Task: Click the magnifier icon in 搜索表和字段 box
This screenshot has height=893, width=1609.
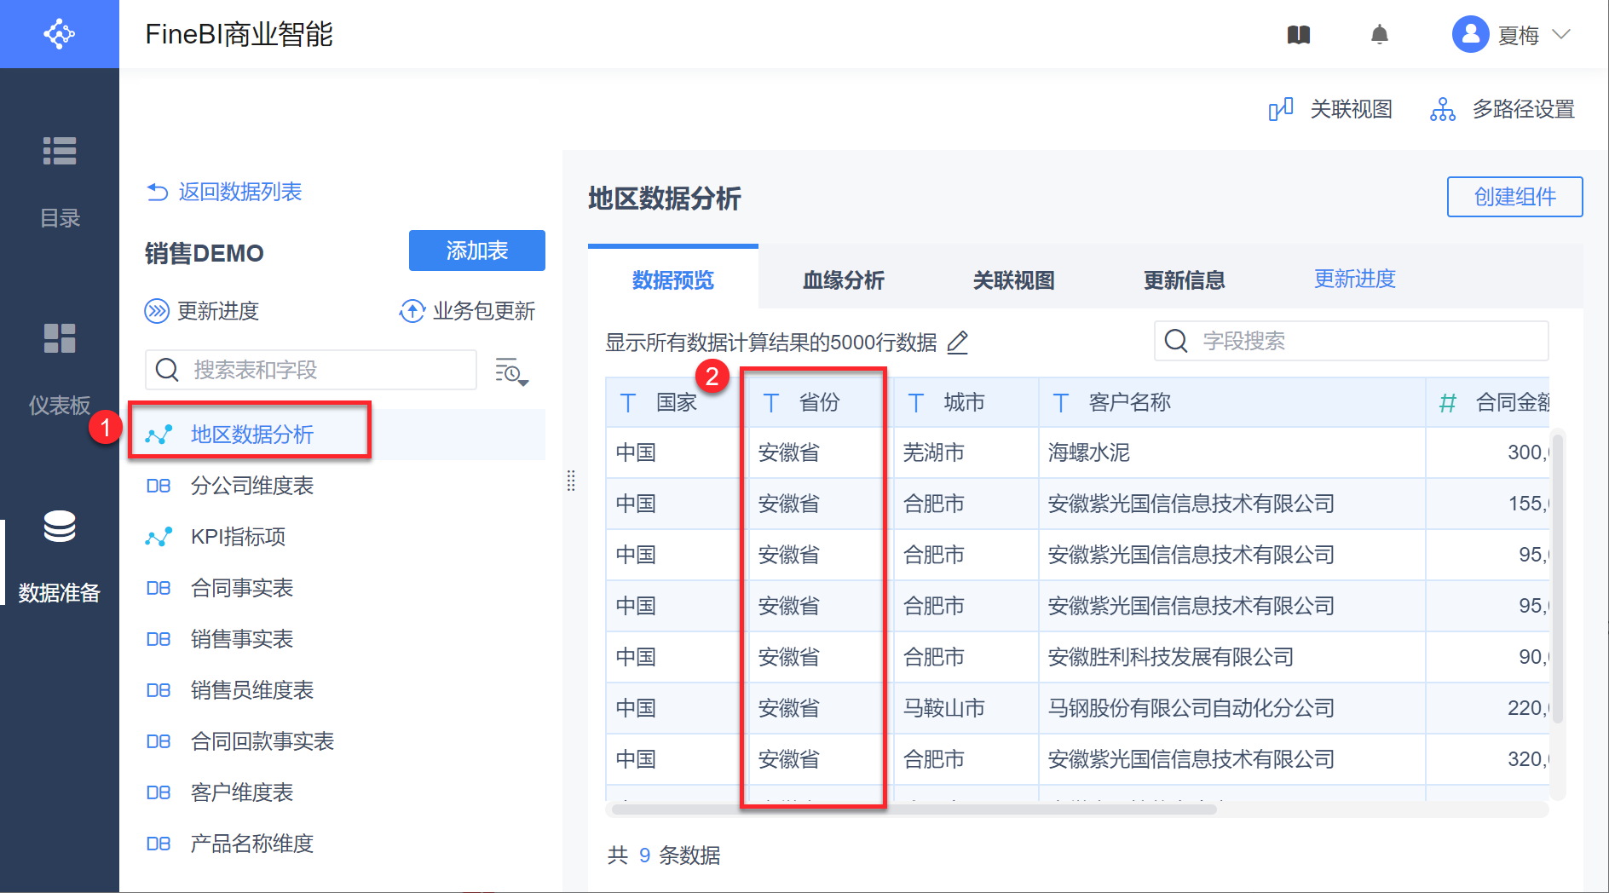Action: [x=167, y=370]
